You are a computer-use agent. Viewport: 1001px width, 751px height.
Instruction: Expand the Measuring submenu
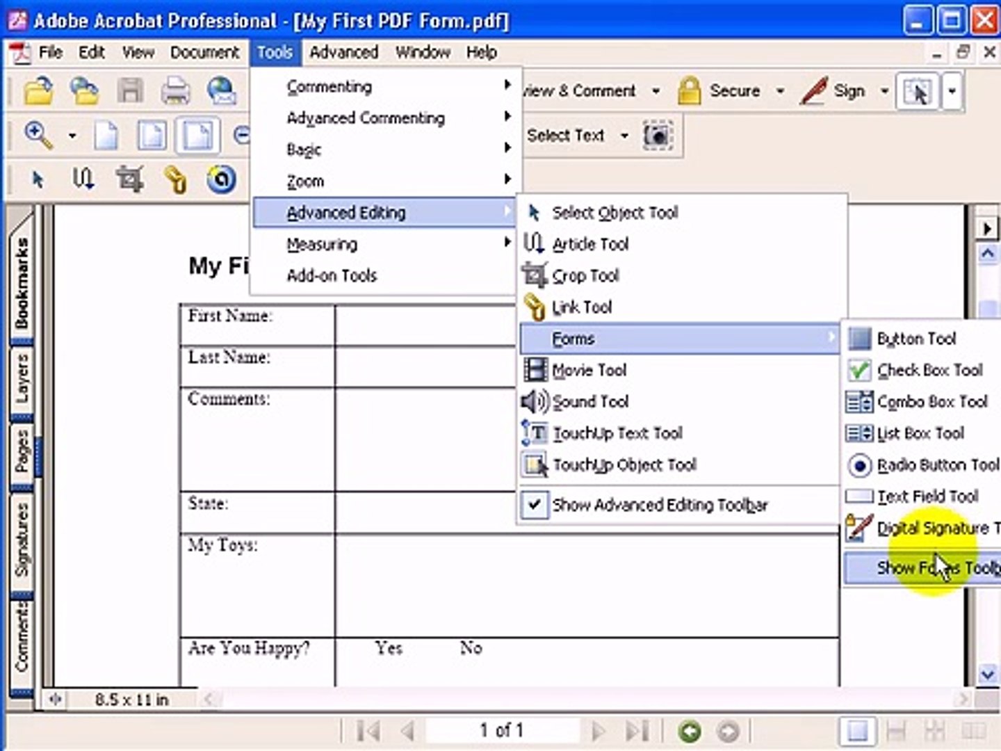[386, 244]
